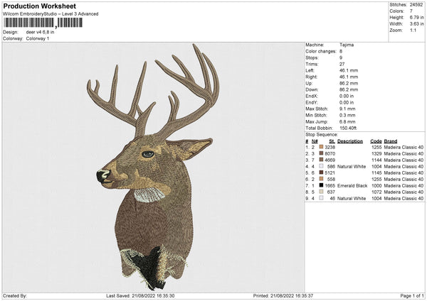The image size is (427, 301).
Task: Click the embroidered deer design preview
Action: tap(153, 165)
